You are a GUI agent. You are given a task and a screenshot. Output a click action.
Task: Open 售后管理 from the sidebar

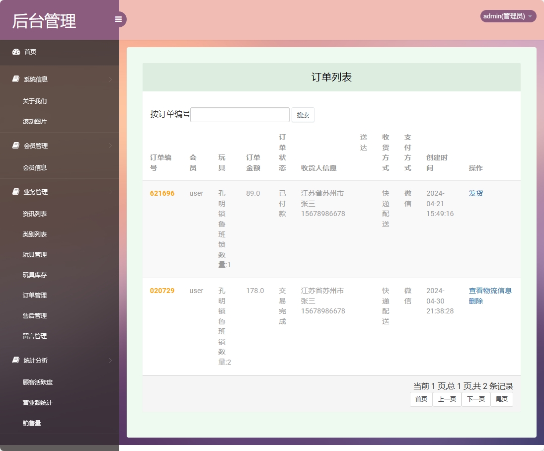point(35,315)
